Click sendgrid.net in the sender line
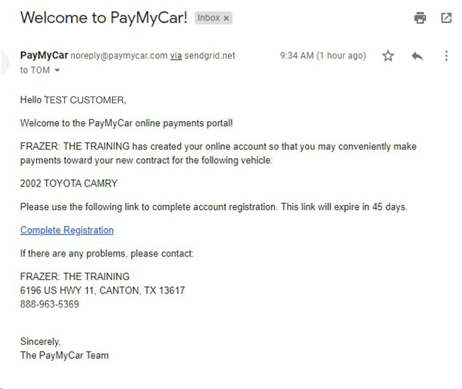 tap(210, 55)
